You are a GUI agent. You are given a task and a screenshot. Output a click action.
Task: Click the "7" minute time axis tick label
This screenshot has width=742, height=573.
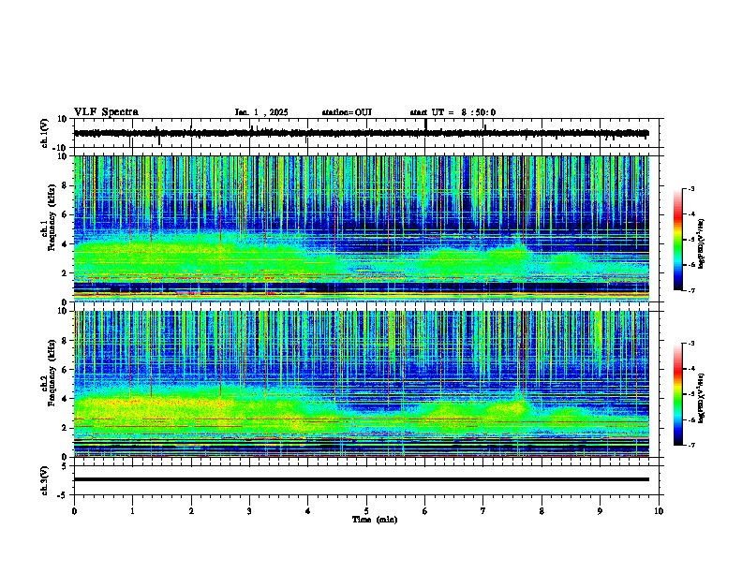483,511
